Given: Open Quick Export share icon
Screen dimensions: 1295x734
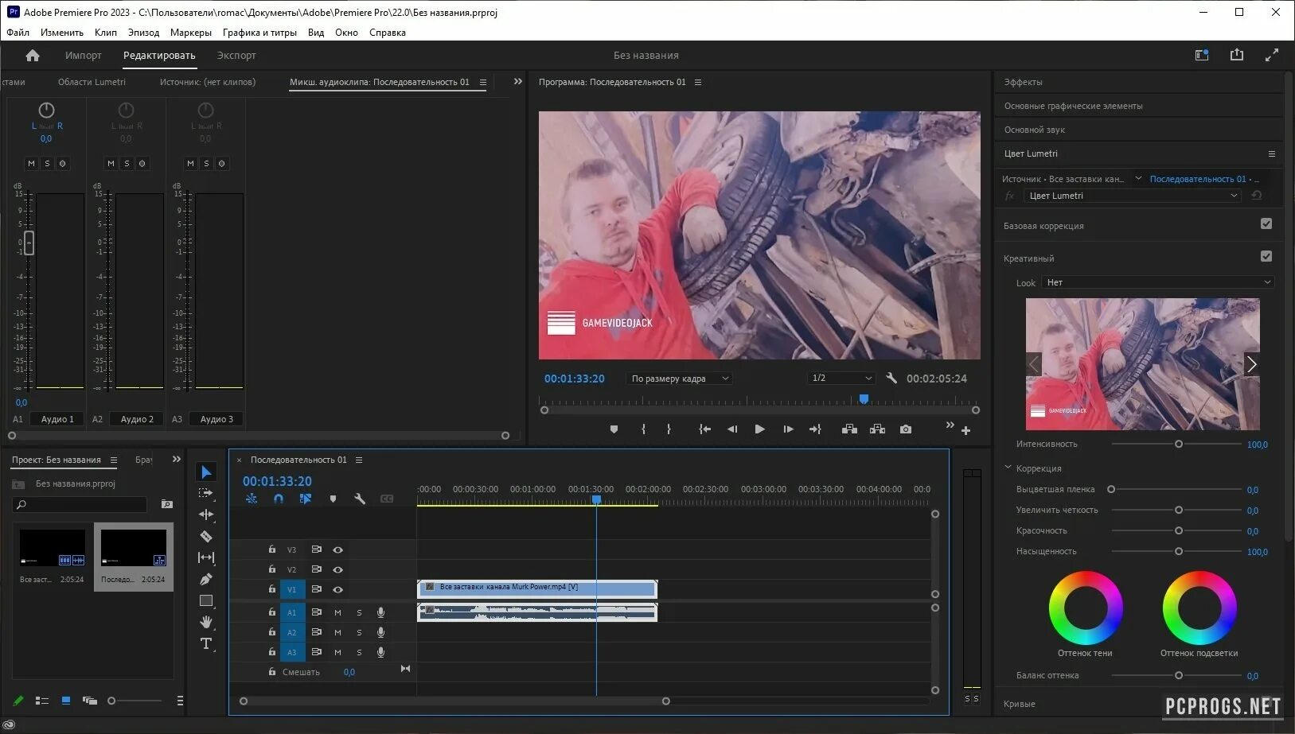Looking at the screenshot, I should pyautogui.click(x=1237, y=55).
